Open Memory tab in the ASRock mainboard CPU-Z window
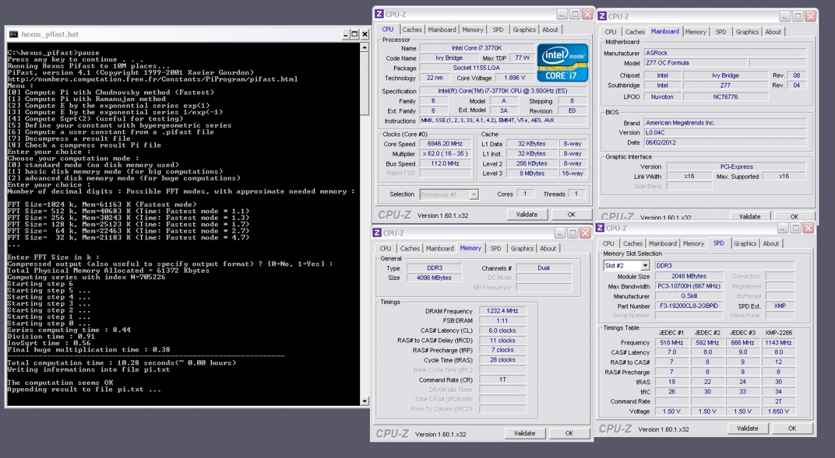 [695, 31]
